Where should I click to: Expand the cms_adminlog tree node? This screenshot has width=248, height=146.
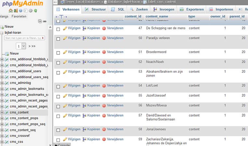pos(2,83)
